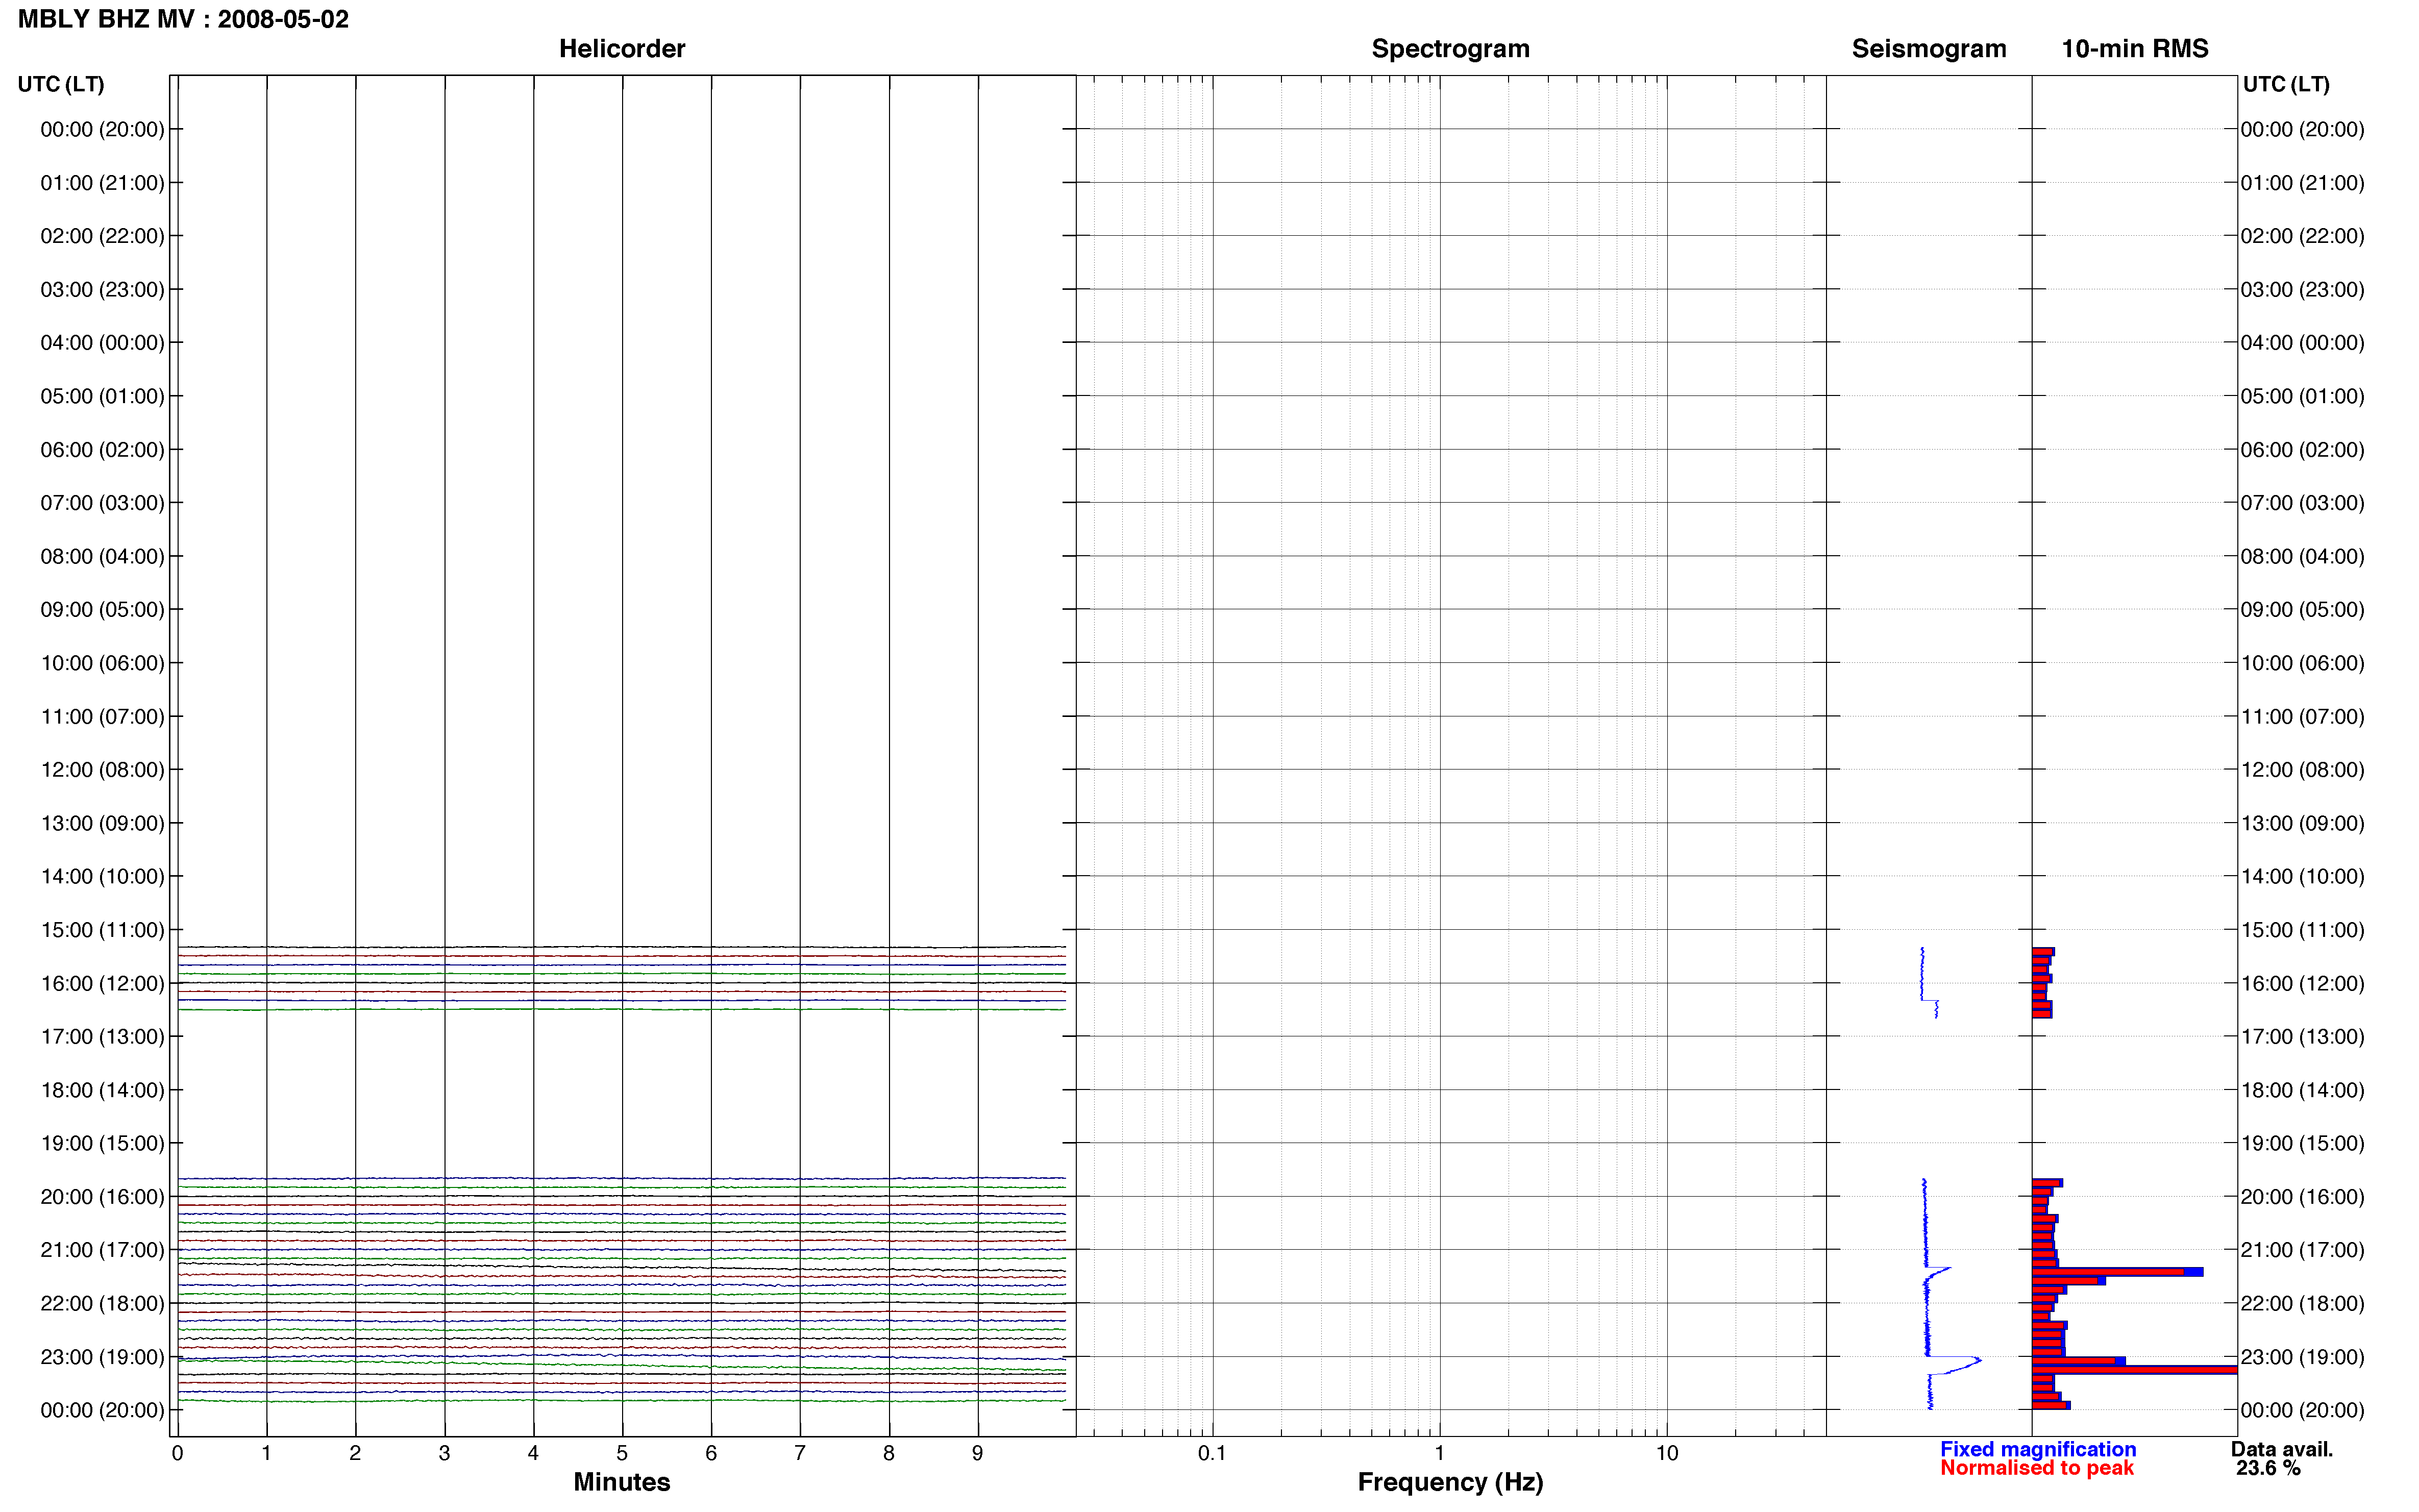Click the '23.6 %' data availability value
2419x1512 pixels.
2268,1468
